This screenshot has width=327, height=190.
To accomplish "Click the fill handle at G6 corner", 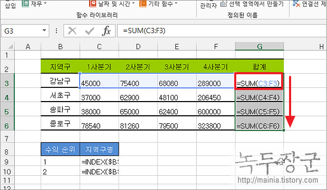I will [284, 131].
